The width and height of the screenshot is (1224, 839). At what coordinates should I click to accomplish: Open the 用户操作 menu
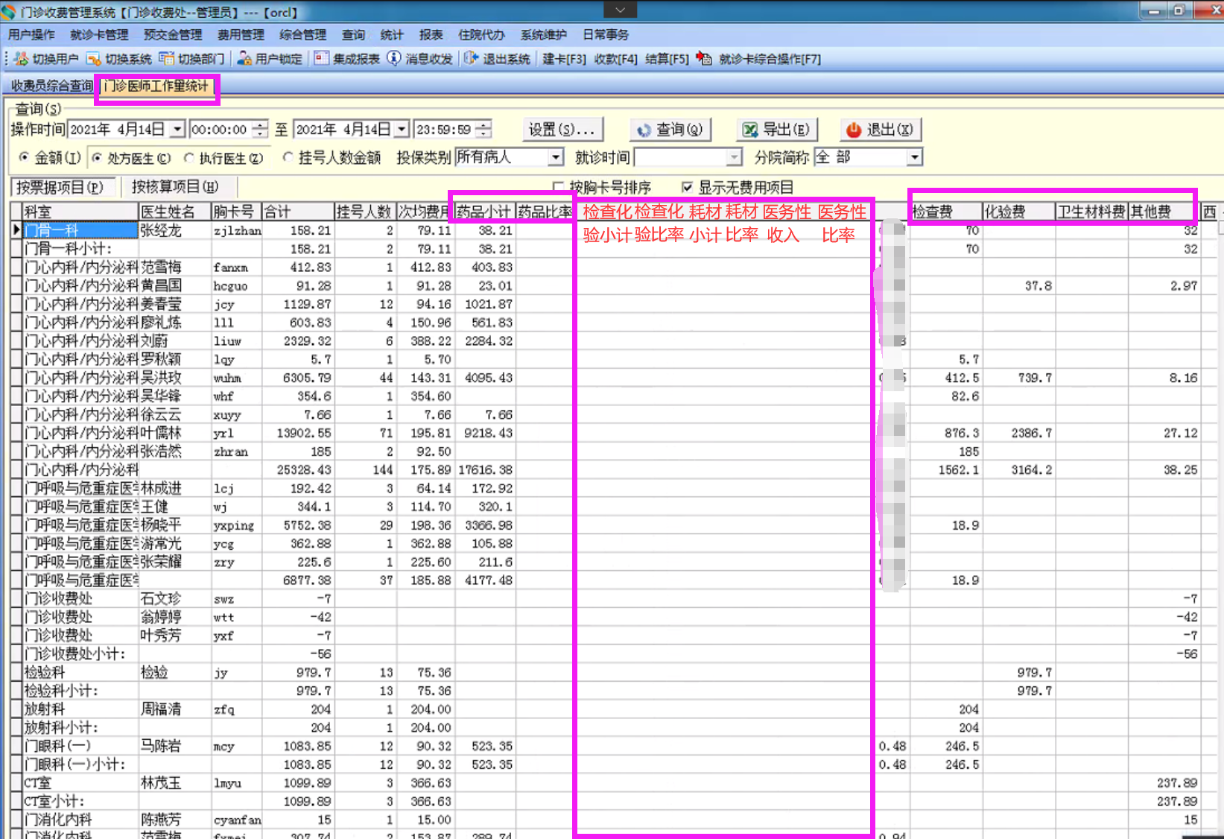coord(31,35)
